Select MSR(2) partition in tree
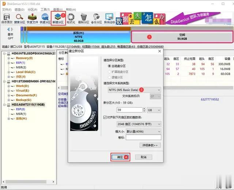The height and width of the screenshot is (190, 234). (x=21, y=67)
